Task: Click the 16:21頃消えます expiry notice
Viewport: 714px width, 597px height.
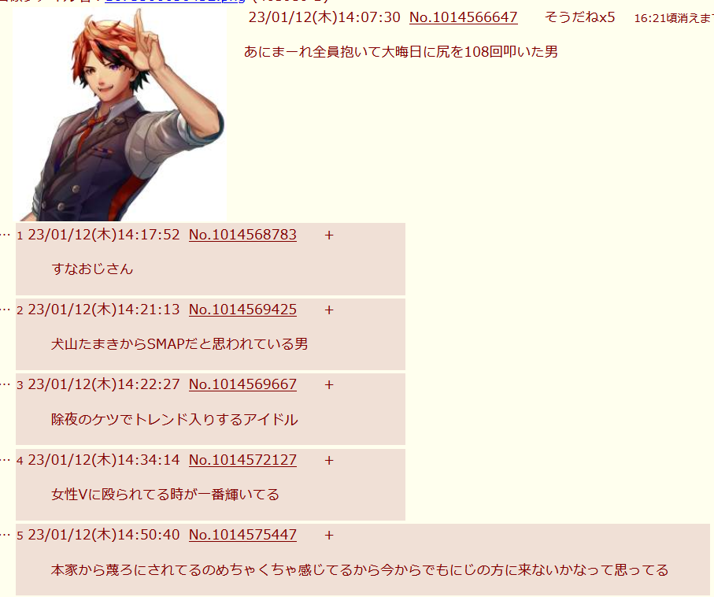Action: click(x=674, y=18)
